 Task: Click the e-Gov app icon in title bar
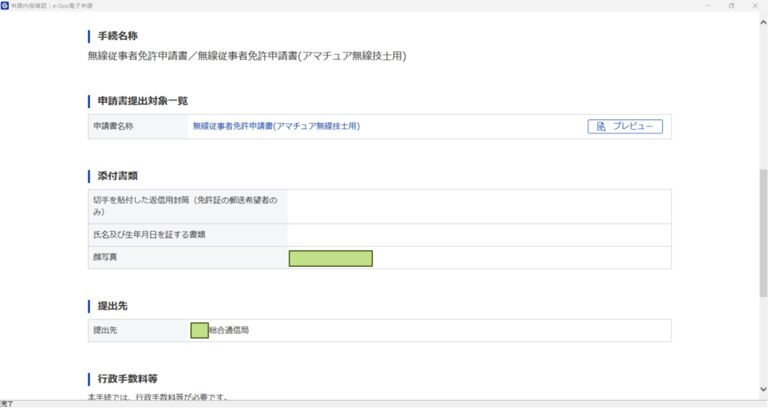[5, 5]
